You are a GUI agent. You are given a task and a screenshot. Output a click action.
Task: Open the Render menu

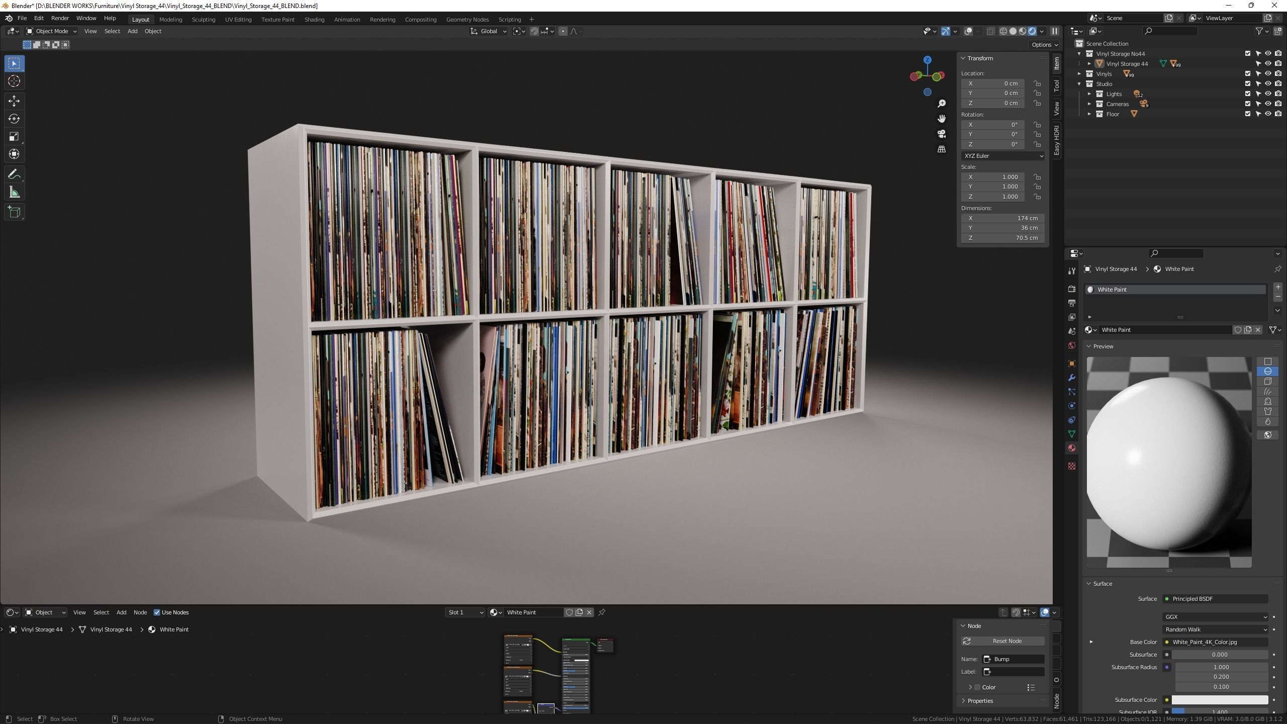pos(60,18)
